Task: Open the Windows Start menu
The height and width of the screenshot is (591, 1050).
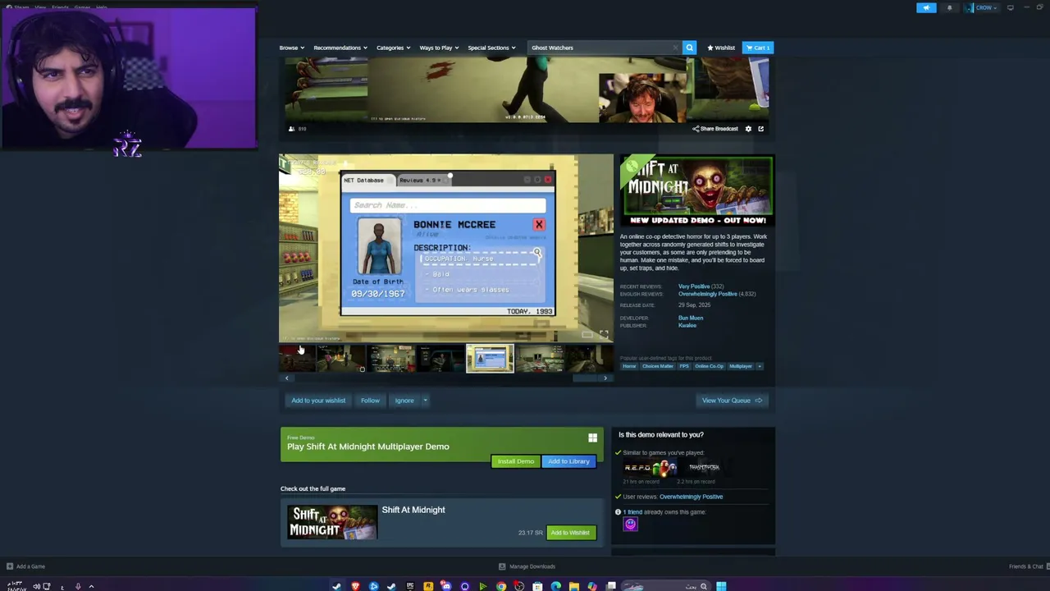Action: click(721, 586)
